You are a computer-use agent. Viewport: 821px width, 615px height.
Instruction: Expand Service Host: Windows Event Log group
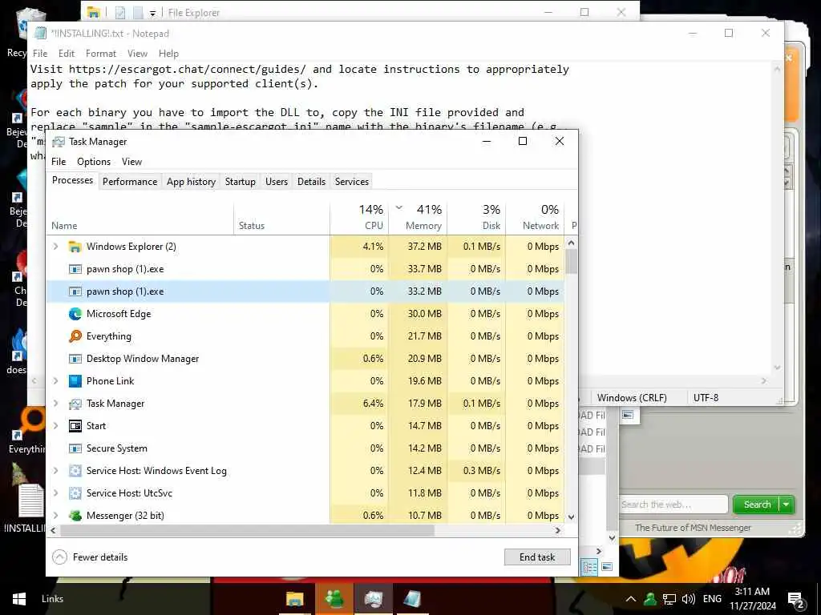tap(55, 471)
